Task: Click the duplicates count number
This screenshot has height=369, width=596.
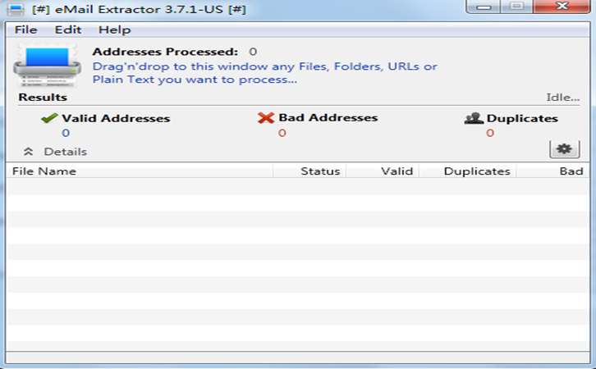Action: (490, 133)
